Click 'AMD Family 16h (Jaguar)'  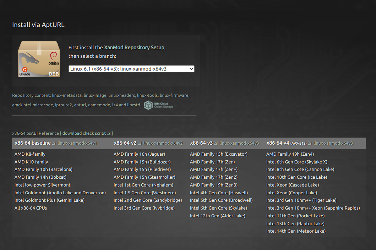139,154
